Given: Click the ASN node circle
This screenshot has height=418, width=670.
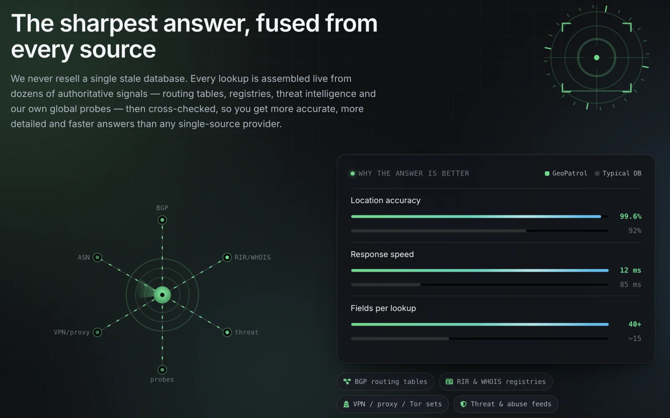Looking at the screenshot, I should [x=97, y=257].
